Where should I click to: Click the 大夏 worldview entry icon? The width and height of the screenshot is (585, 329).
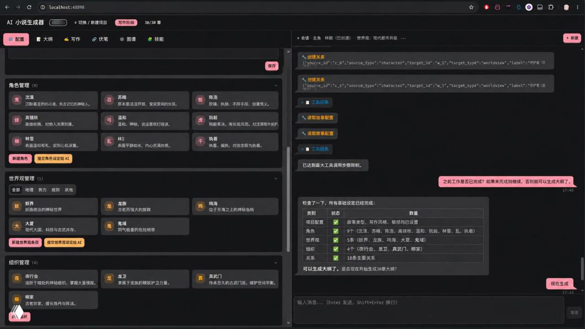[17, 226]
